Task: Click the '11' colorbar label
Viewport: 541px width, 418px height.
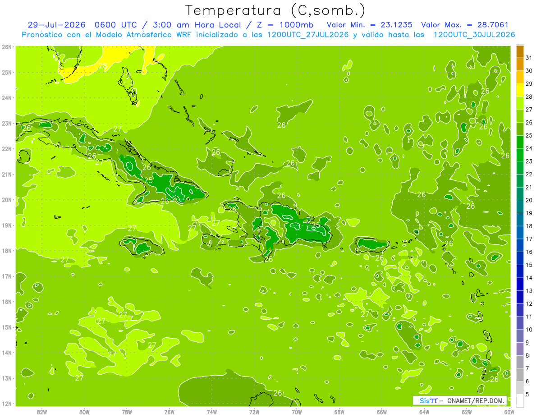Action: (529, 316)
